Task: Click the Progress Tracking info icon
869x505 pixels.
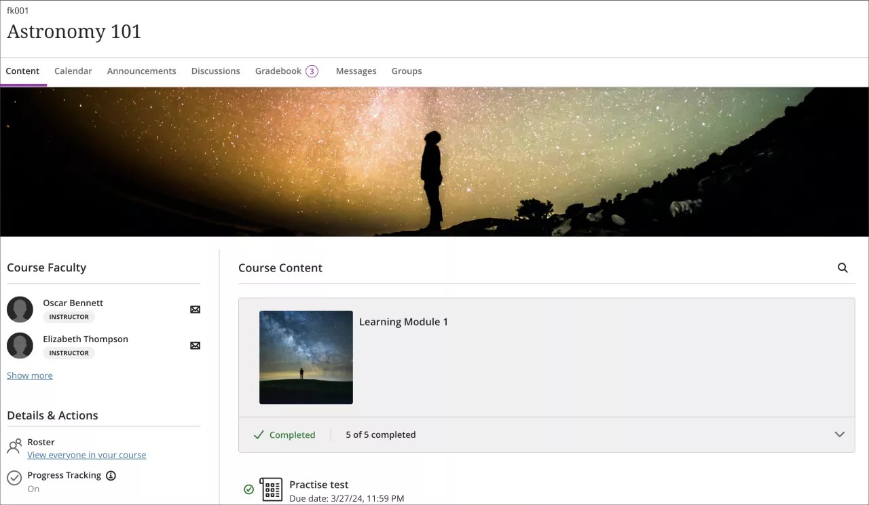Action: (111, 475)
